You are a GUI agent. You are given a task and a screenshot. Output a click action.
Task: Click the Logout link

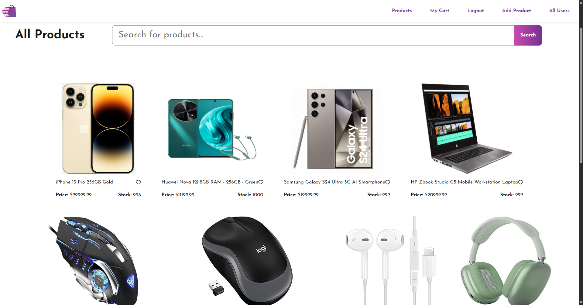click(475, 11)
